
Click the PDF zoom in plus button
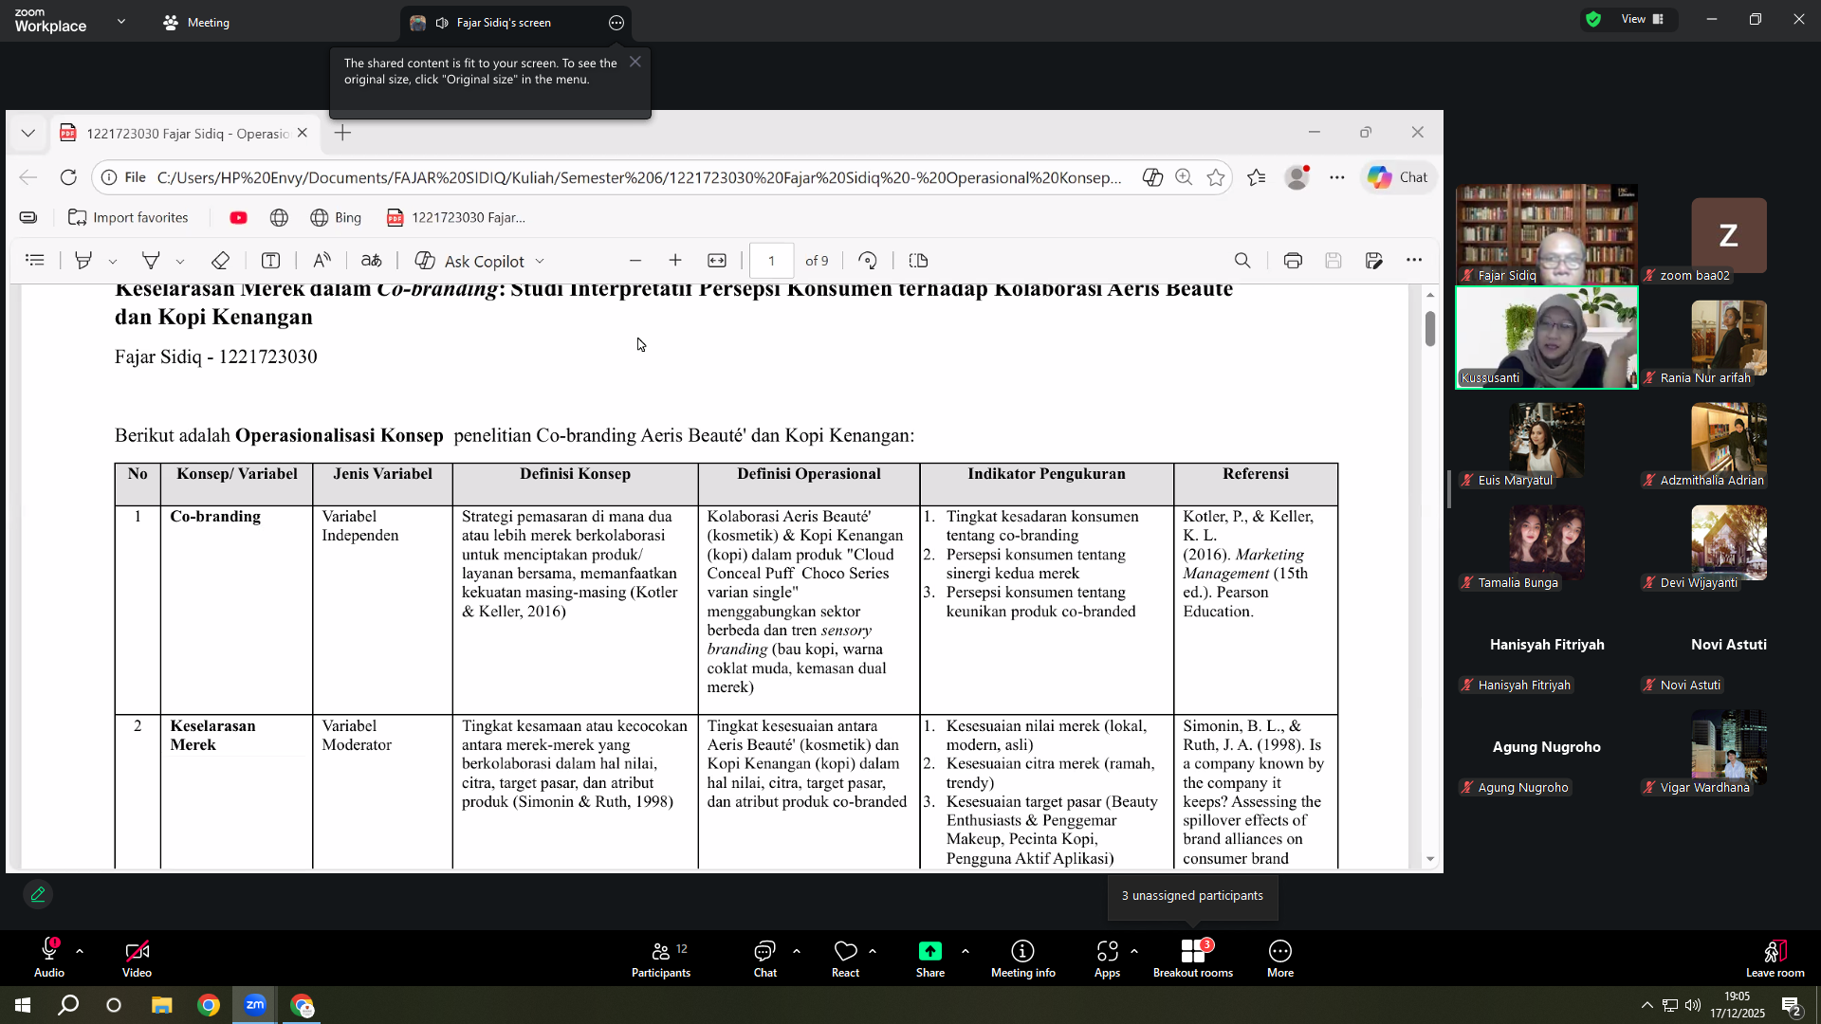tap(675, 261)
